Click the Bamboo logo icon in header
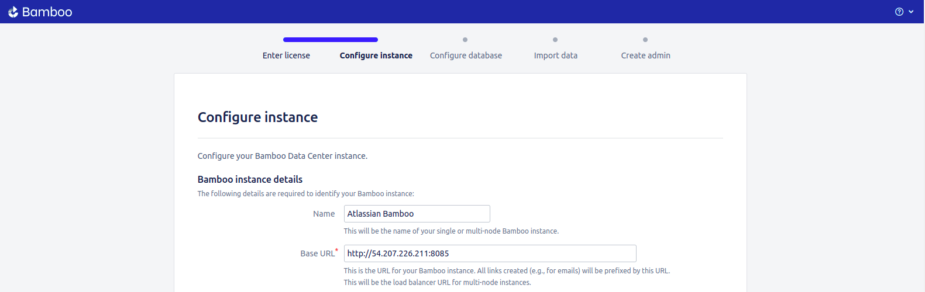This screenshot has width=925, height=292. (x=13, y=12)
